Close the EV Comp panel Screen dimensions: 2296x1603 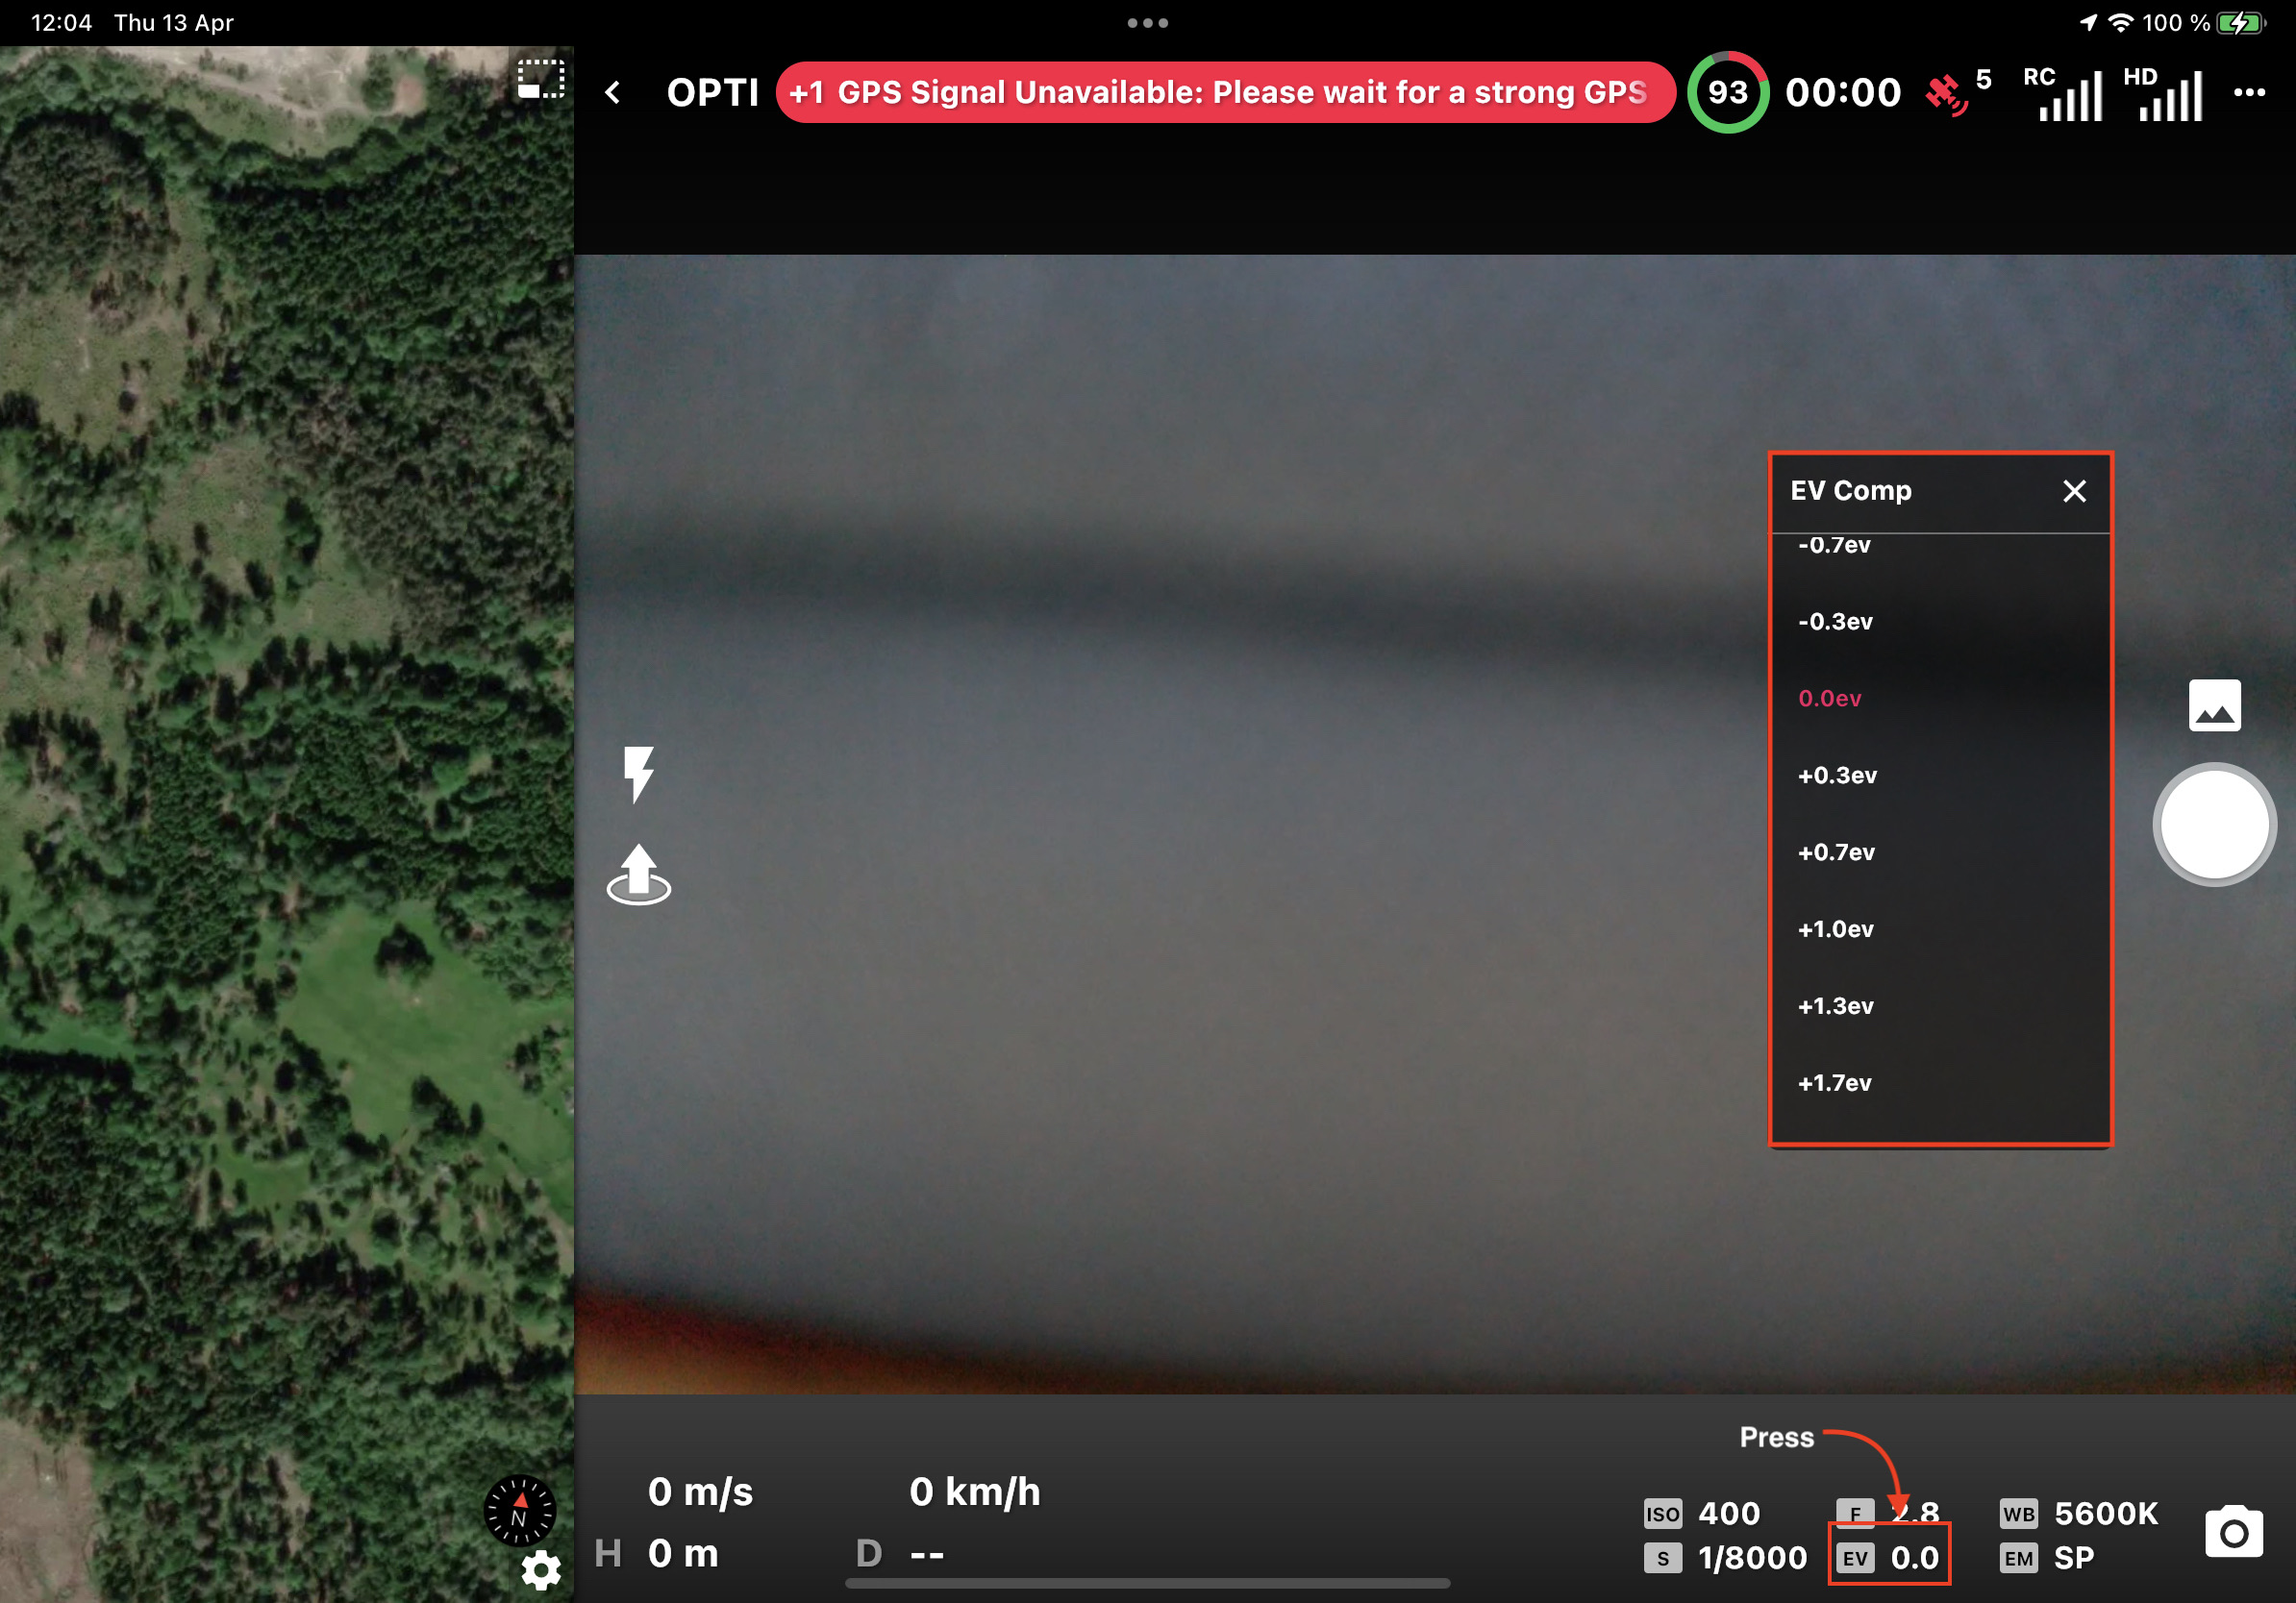(x=2074, y=491)
